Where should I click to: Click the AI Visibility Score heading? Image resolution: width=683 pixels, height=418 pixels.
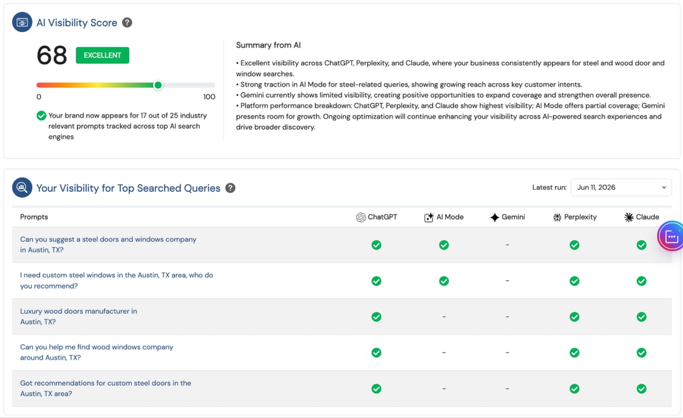coord(77,23)
